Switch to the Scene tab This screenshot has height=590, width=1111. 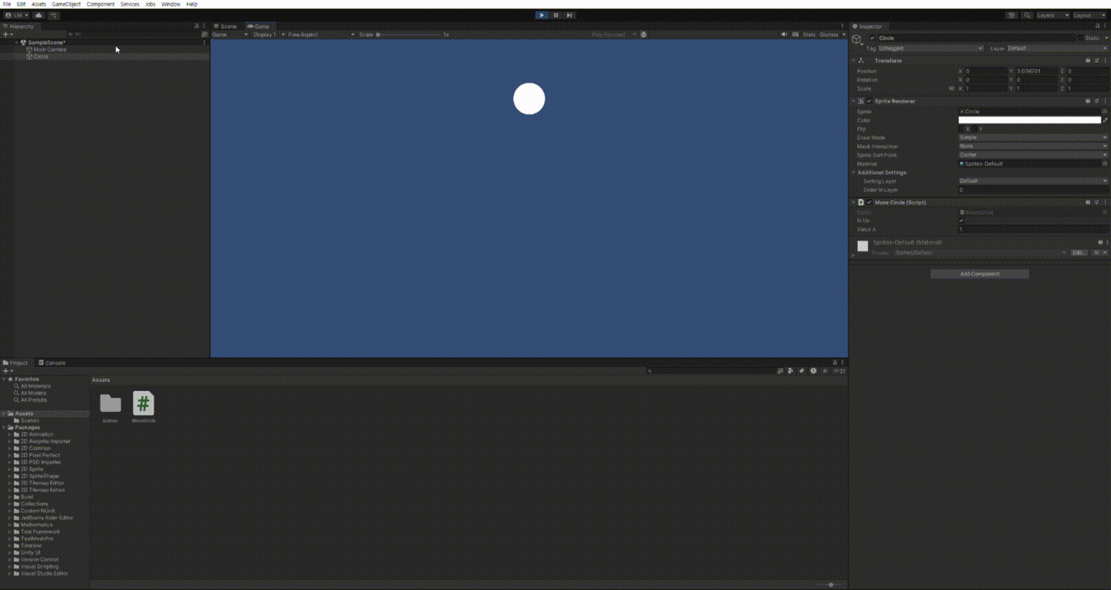pyautogui.click(x=225, y=26)
